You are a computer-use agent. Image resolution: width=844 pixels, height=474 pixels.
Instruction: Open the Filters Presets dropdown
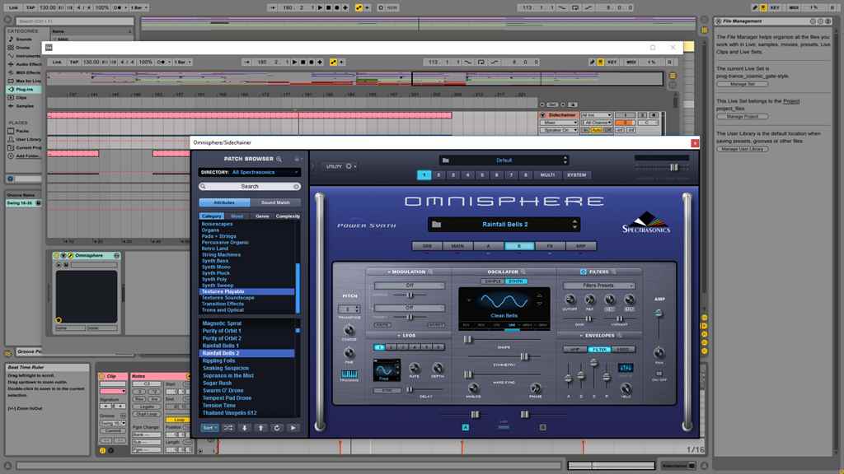(x=598, y=286)
